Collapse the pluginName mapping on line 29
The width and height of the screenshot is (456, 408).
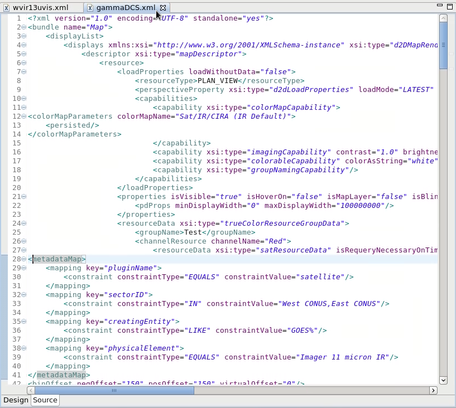click(24, 268)
